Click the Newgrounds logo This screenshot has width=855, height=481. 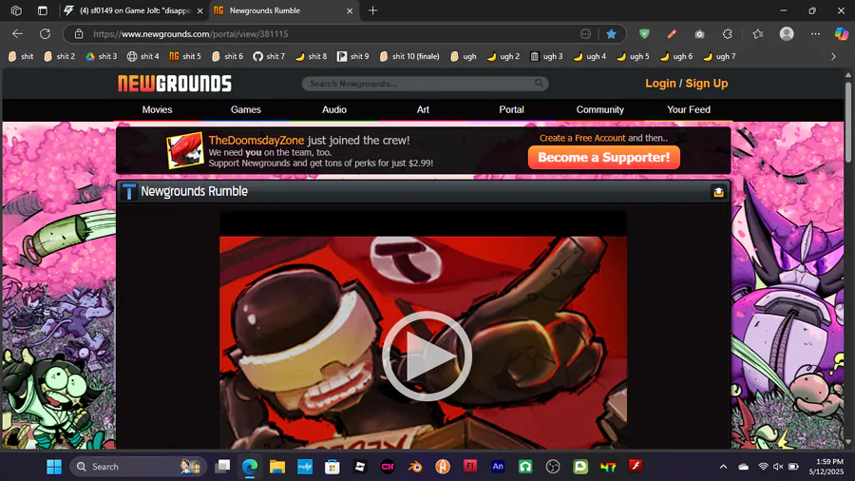[175, 84]
